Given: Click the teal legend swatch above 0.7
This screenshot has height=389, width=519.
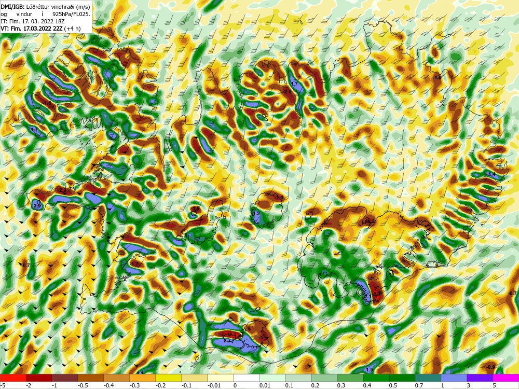Looking at the screenshot, I should pos(428,378).
